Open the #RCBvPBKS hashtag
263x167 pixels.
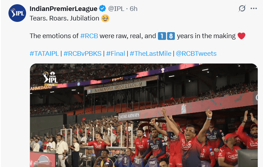(82, 54)
